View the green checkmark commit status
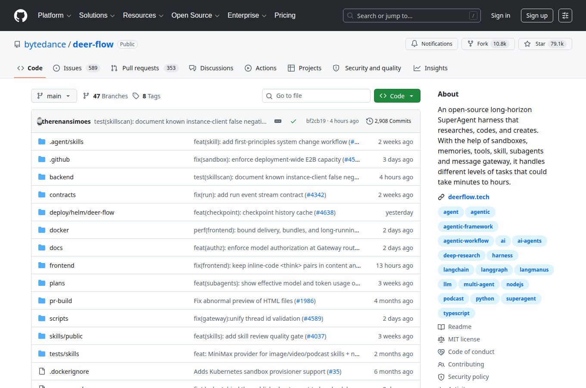 tap(293, 121)
